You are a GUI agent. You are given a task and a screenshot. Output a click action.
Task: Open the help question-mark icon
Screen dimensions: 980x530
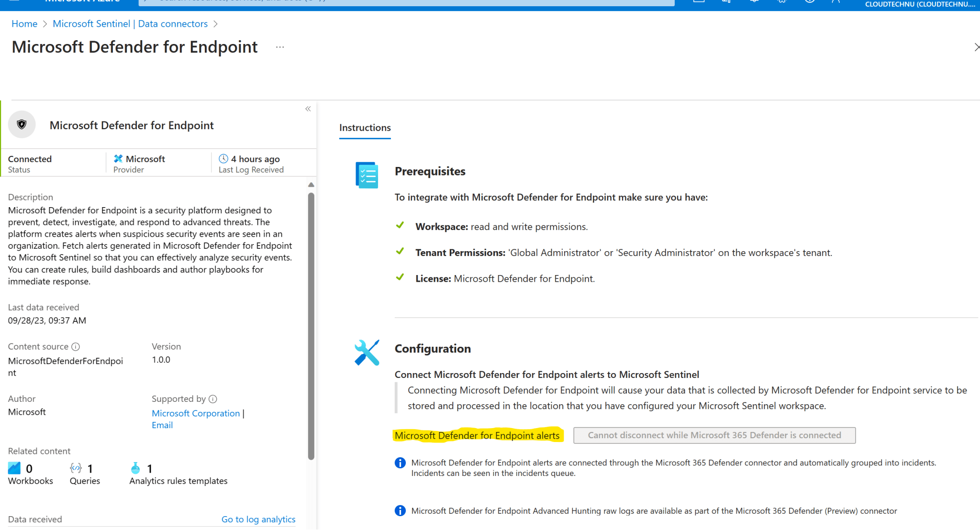(810, 2)
